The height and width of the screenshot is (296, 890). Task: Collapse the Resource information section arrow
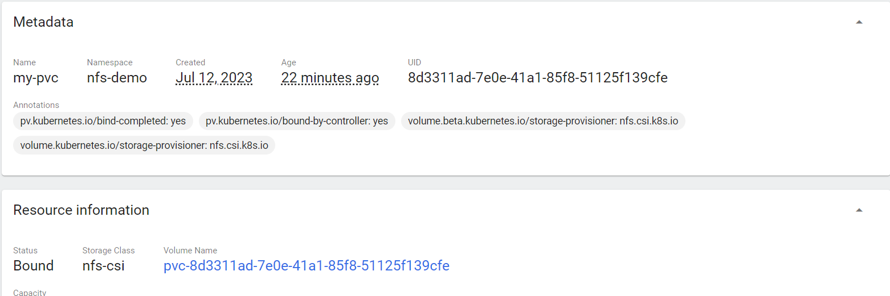click(x=859, y=210)
